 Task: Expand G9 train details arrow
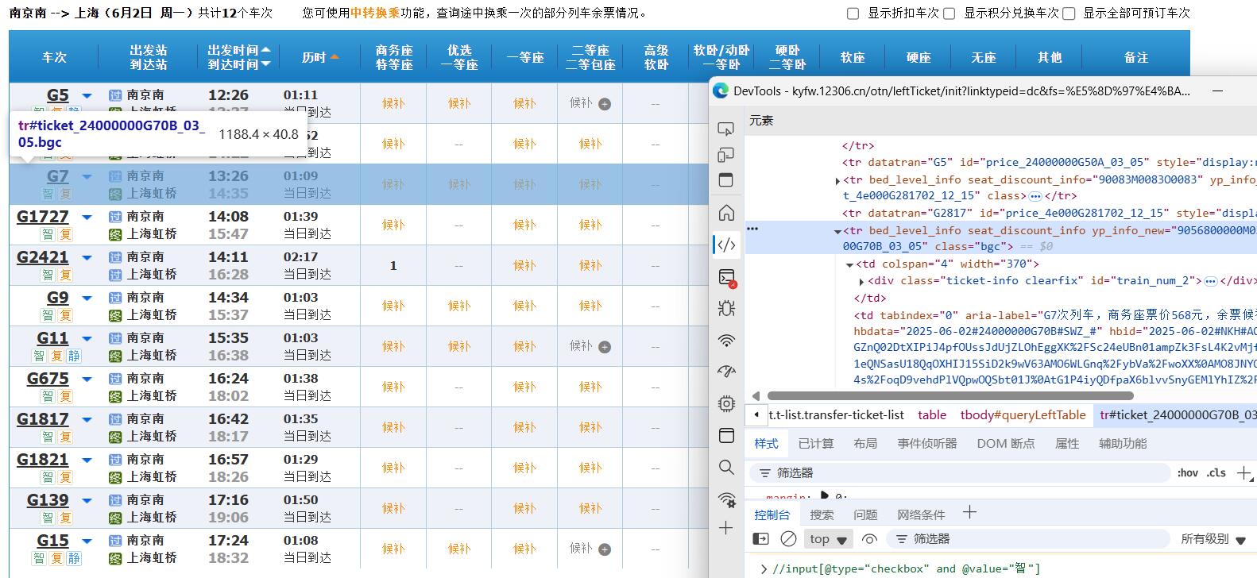point(87,299)
